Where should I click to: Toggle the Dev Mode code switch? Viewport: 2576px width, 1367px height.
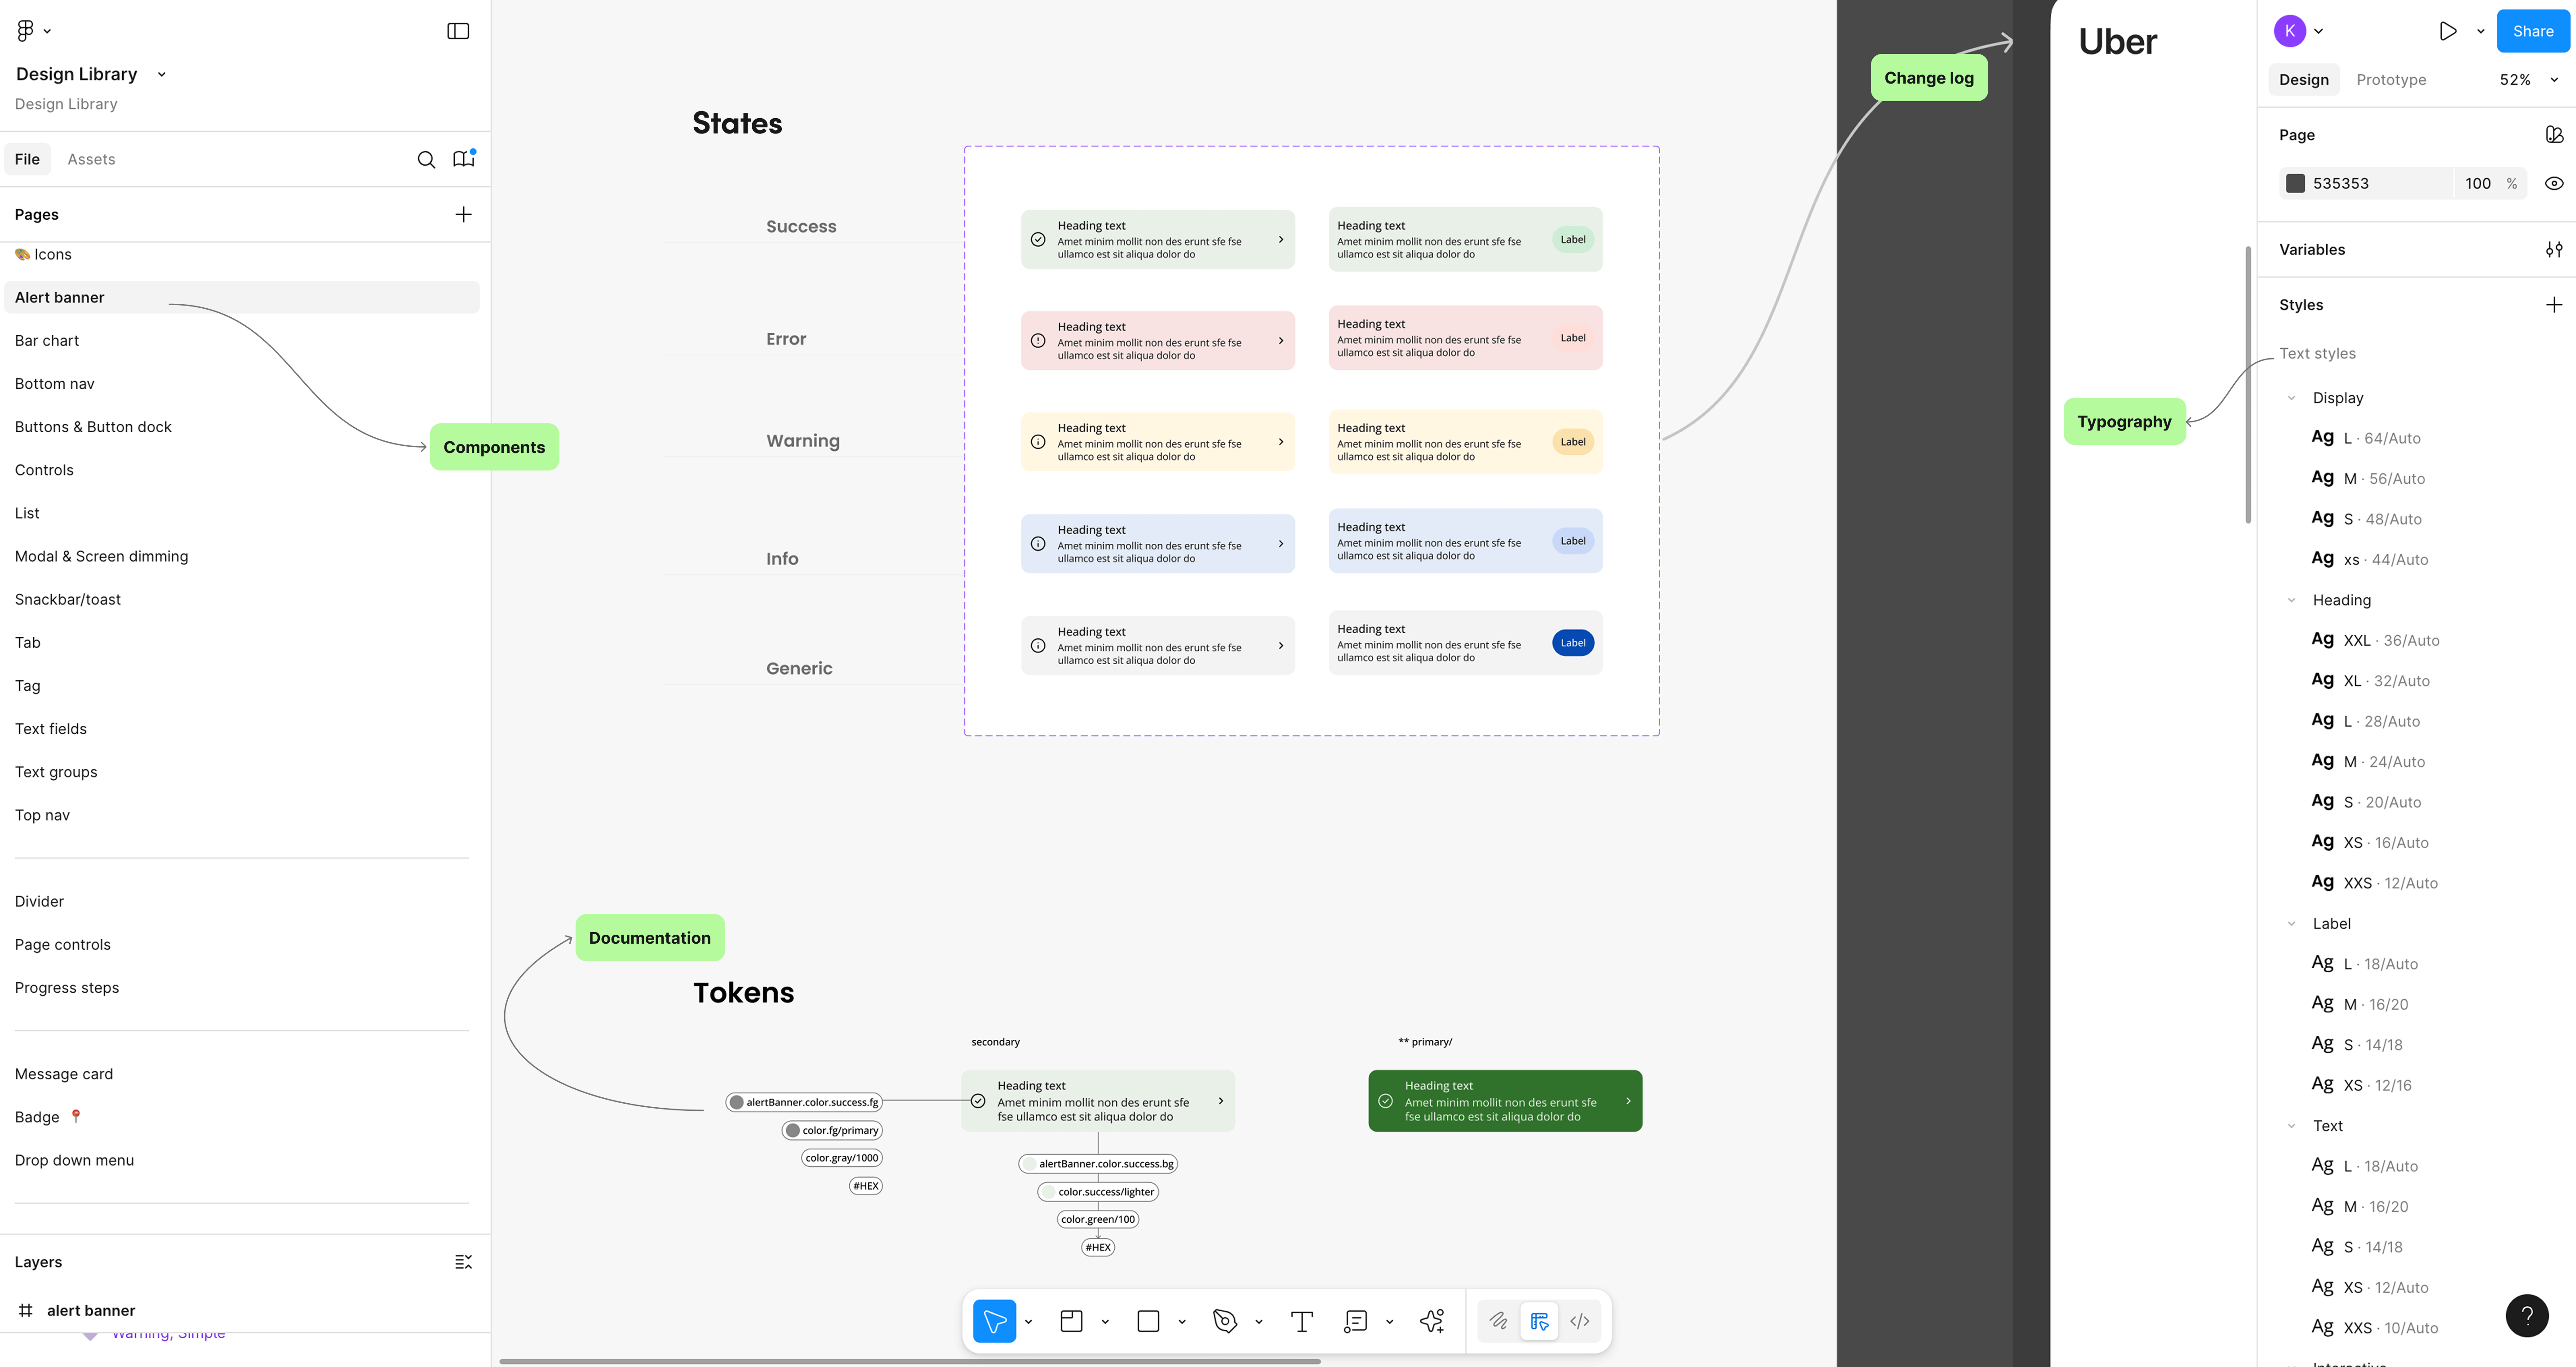[x=1579, y=1321]
